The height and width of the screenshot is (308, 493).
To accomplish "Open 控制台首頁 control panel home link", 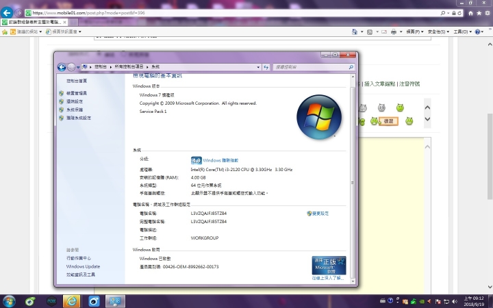I will pyautogui.click(x=77, y=81).
